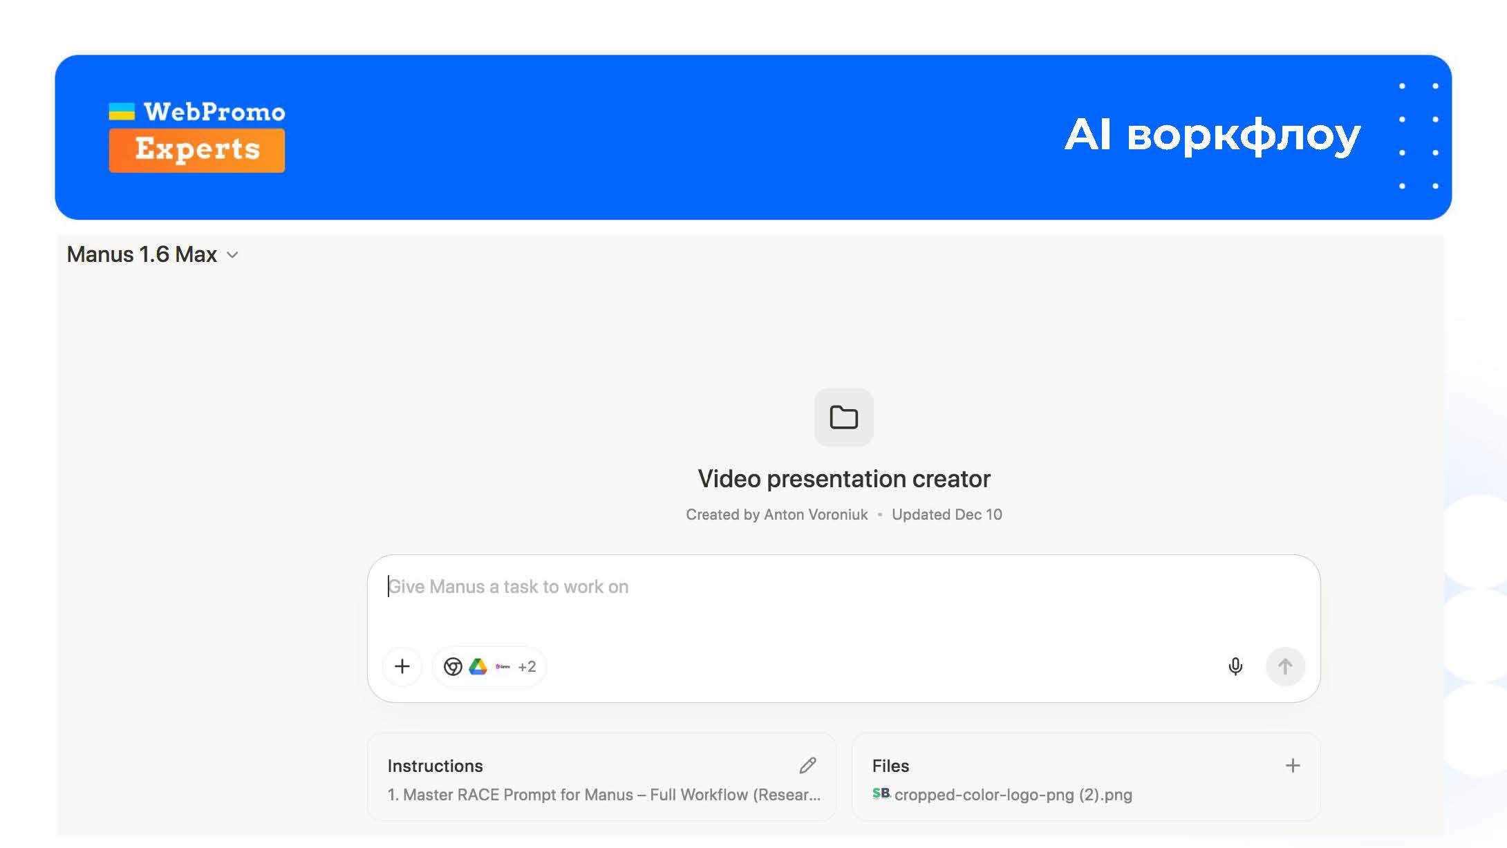
Task: Click the Chrome browser connector icon
Action: pyautogui.click(x=453, y=666)
